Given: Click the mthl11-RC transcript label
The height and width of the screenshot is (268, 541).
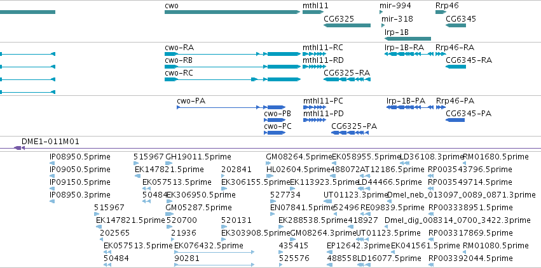Looking at the screenshot, I should 323,48.
